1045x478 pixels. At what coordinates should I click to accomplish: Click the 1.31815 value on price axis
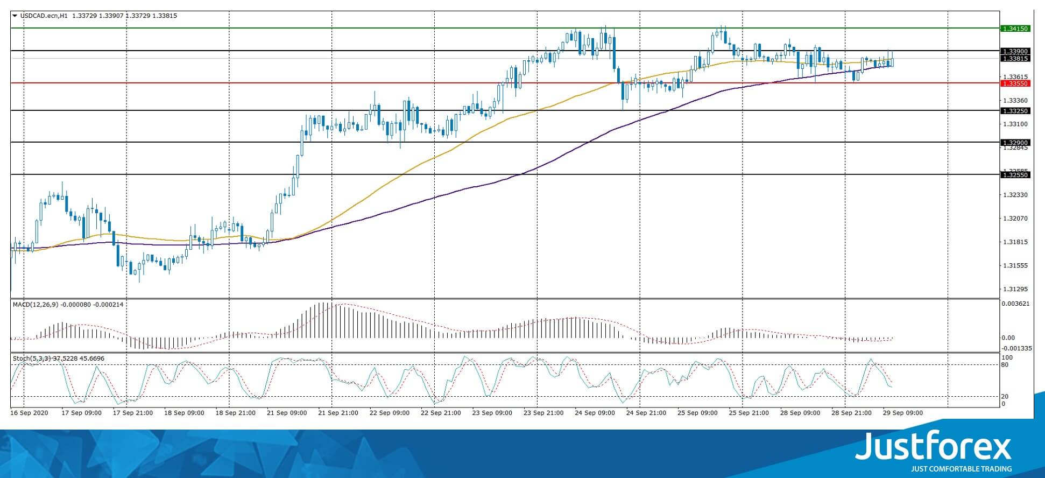pos(1015,242)
